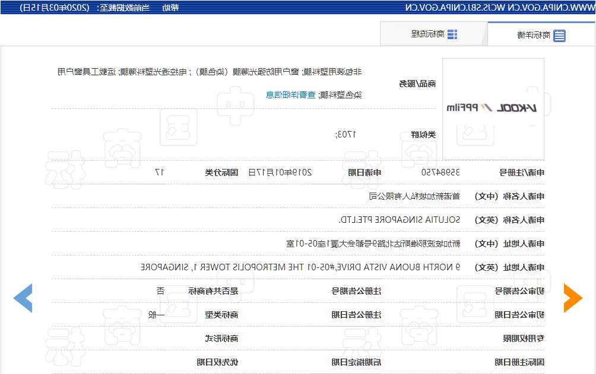Click the orange arrow navigation button

573,298
